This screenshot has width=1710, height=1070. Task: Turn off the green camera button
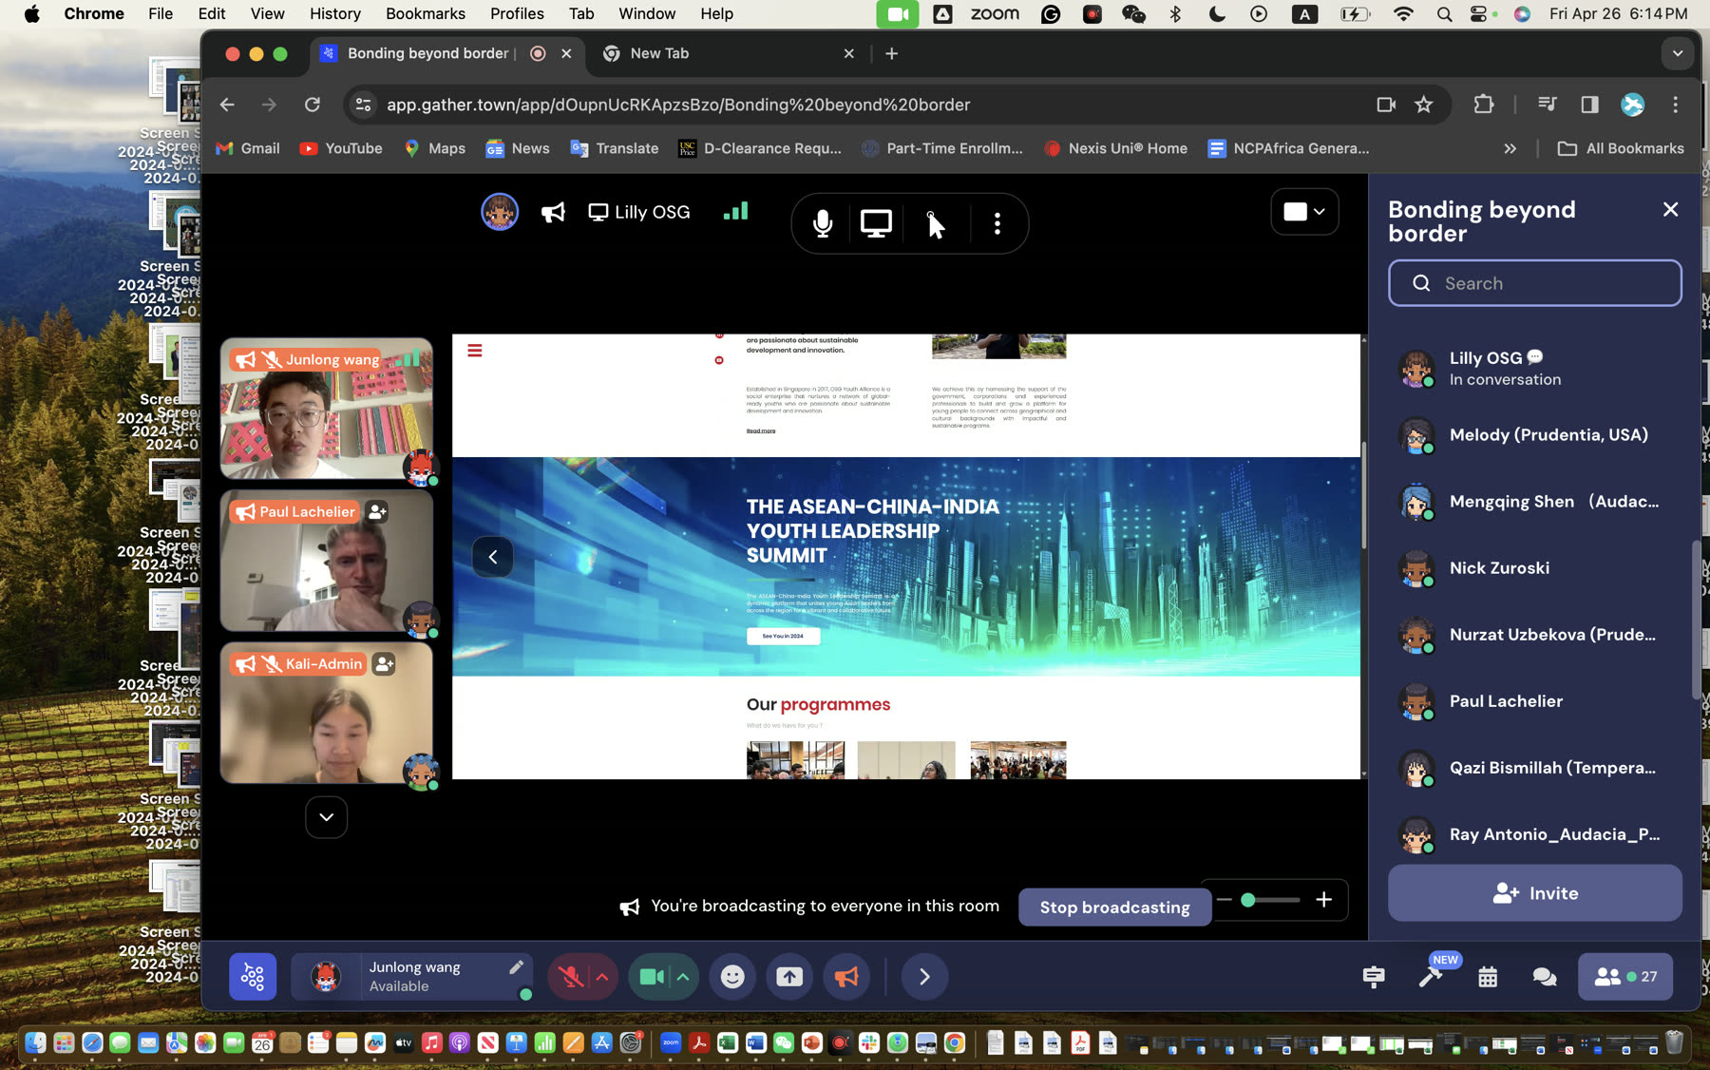(652, 976)
